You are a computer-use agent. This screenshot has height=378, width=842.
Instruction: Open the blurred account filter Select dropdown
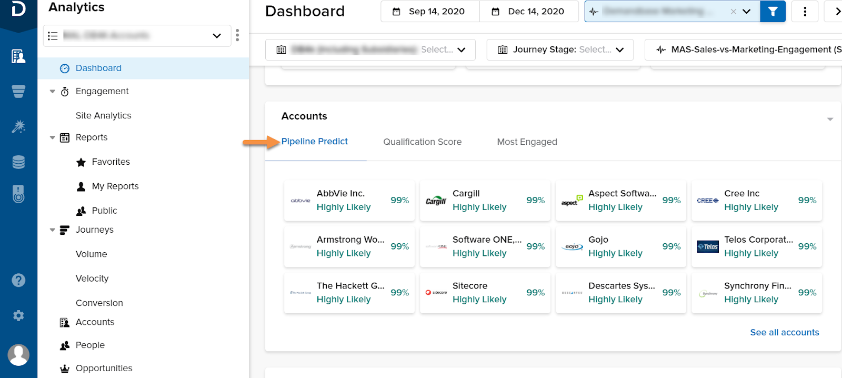[x=370, y=49]
